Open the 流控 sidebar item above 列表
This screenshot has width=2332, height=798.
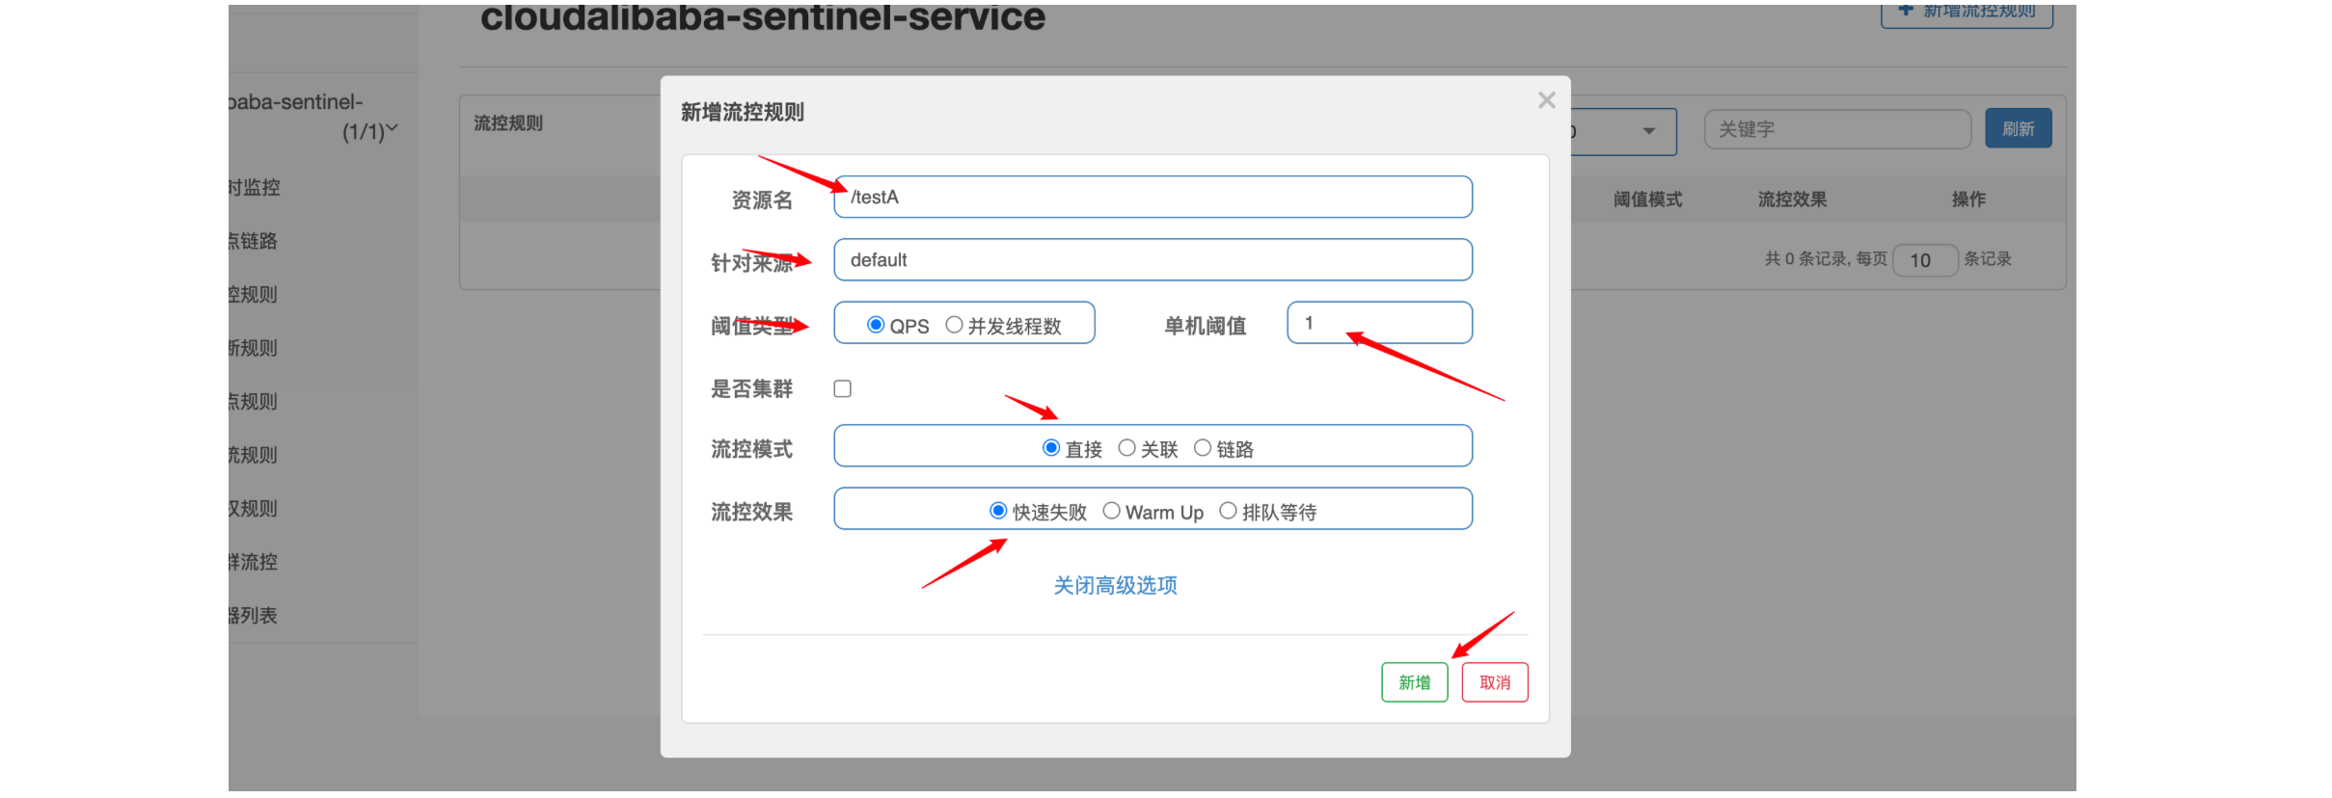coord(255,562)
